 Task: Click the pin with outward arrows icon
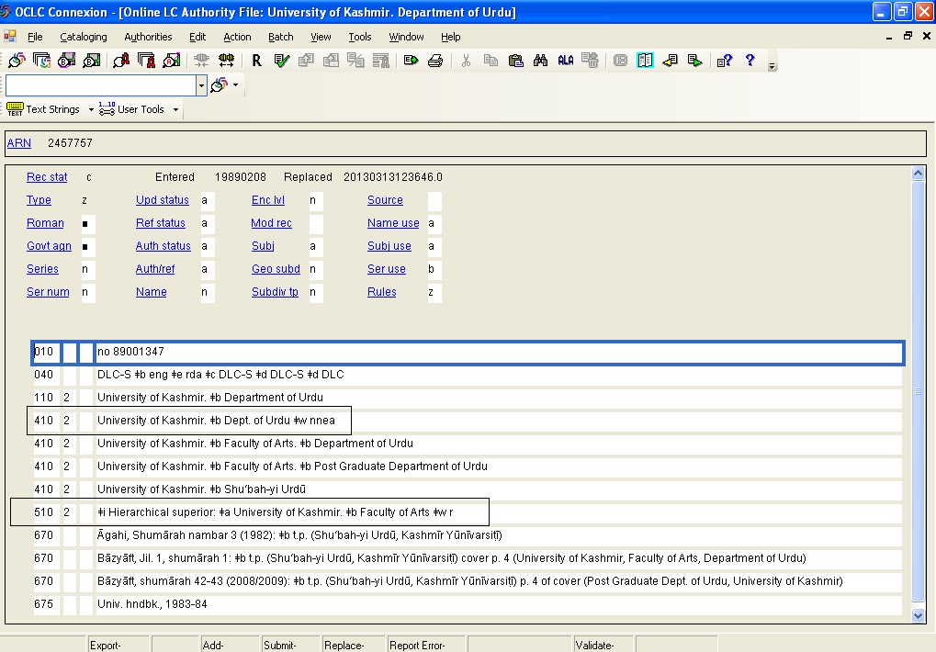click(x=226, y=61)
